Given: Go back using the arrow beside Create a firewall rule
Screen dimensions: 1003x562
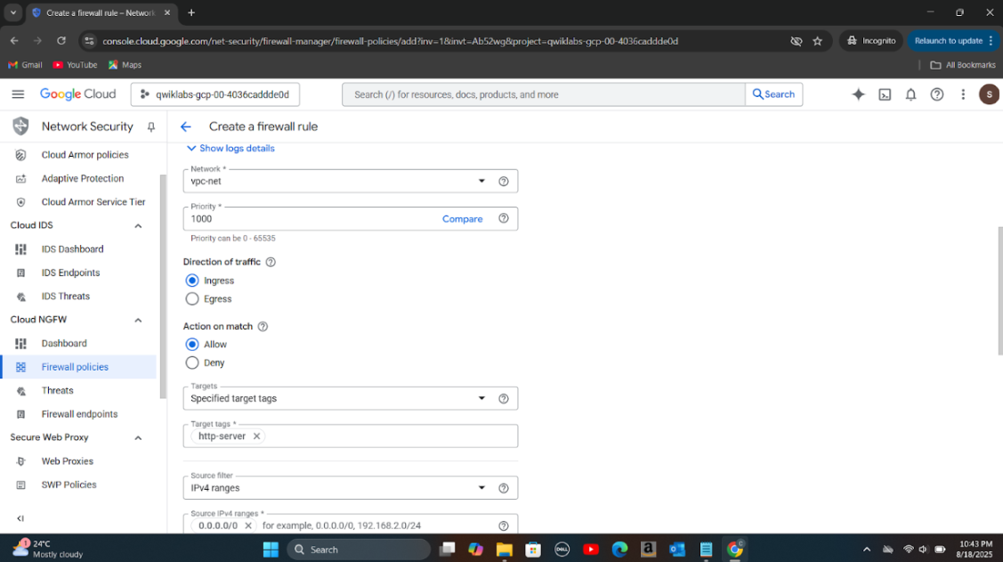Looking at the screenshot, I should click(186, 126).
